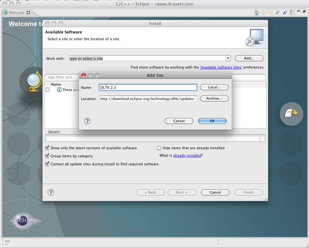Click the Work with site text field
Image resolution: width=309 pixels, height=248 pixels.
pos(147,59)
